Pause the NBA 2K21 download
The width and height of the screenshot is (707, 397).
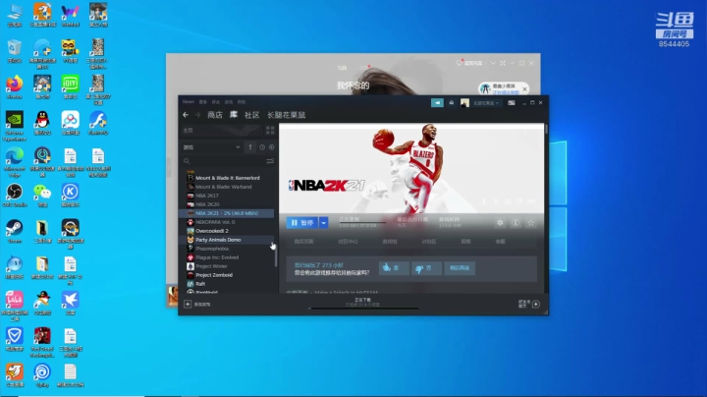click(x=302, y=222)
